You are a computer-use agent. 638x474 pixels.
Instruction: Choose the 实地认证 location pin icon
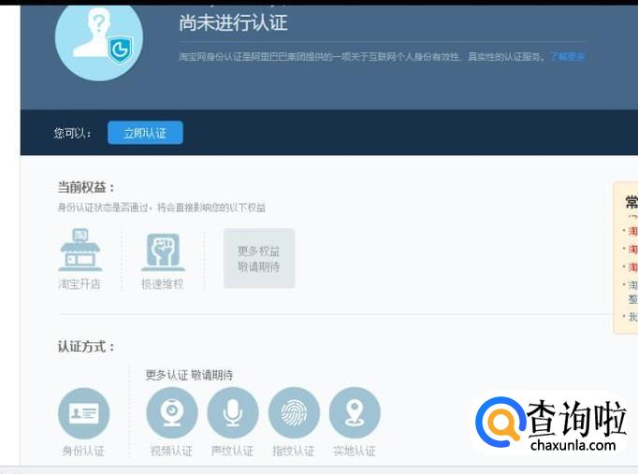coord(355,413)
